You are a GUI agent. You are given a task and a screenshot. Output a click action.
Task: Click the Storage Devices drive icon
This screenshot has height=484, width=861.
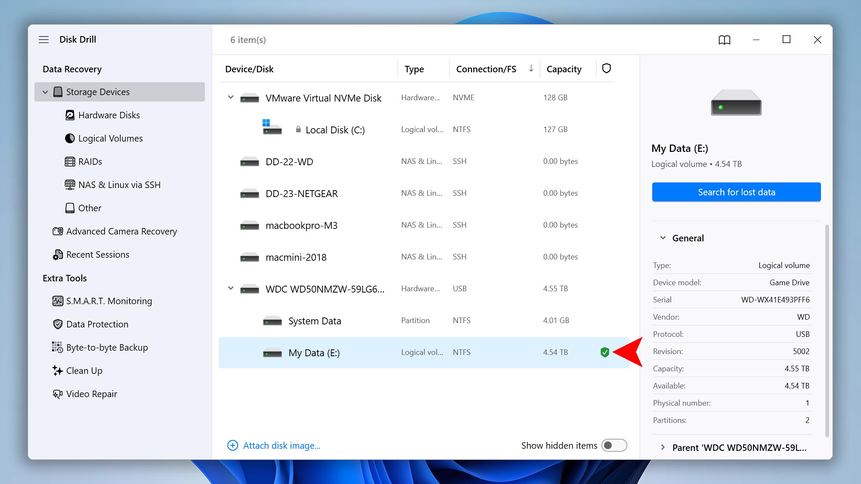tap(58, 92)
